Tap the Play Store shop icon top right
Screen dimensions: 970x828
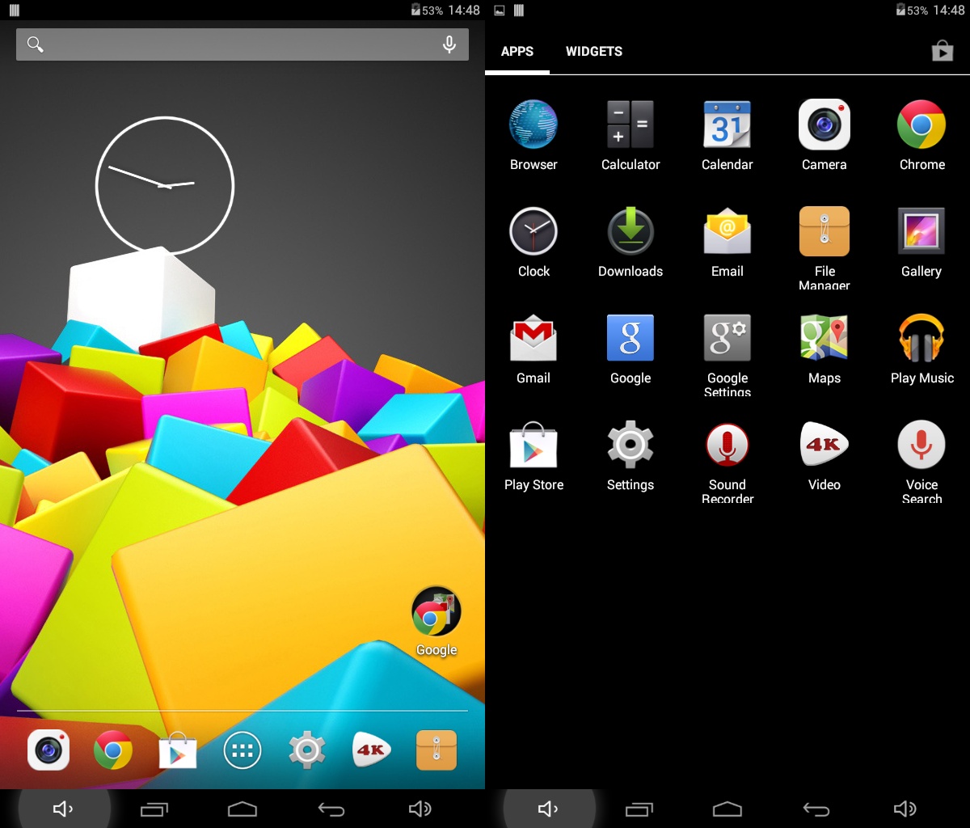pos(943,51)
